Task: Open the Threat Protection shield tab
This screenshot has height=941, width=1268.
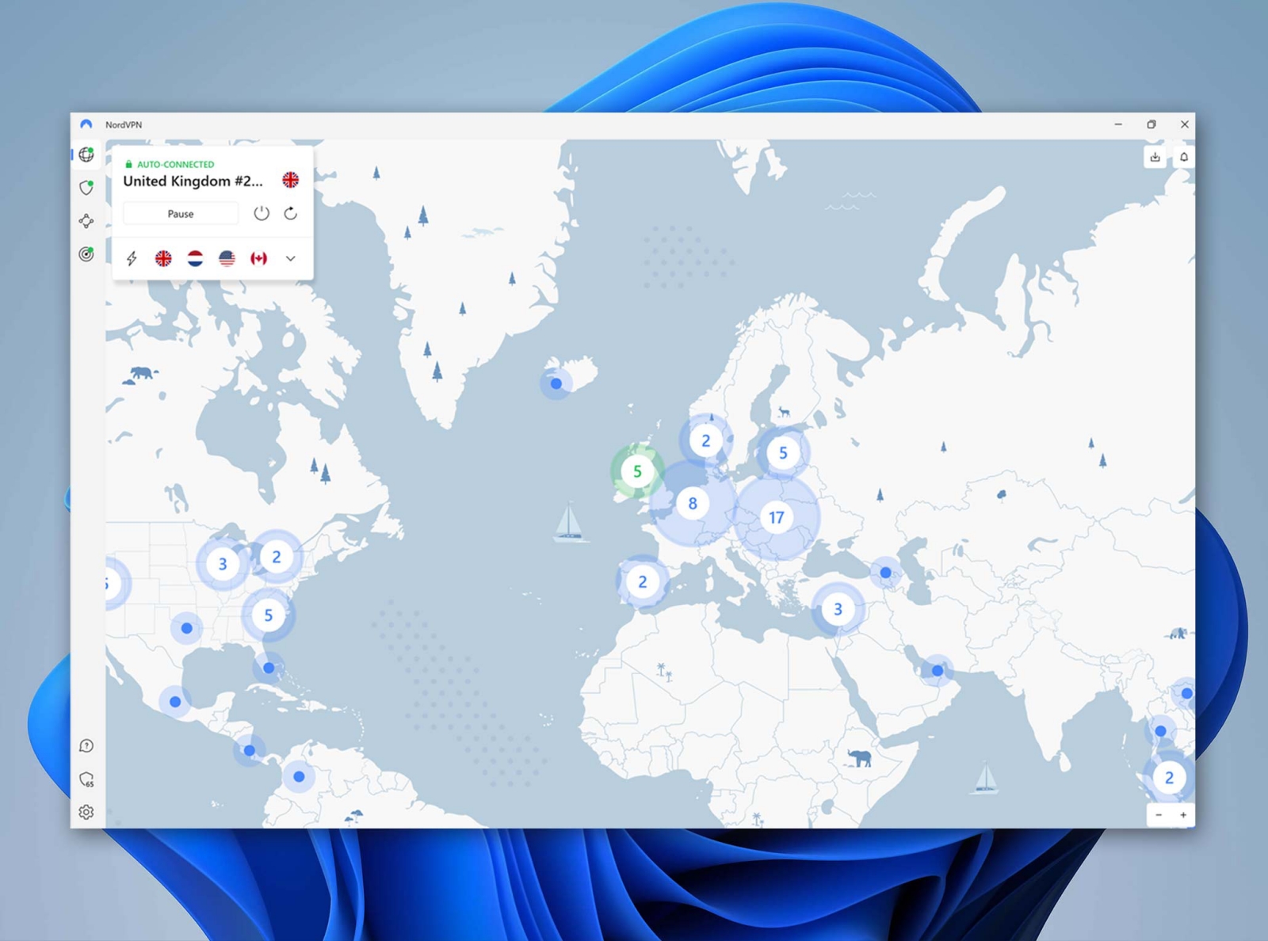Action: [86, 188]
